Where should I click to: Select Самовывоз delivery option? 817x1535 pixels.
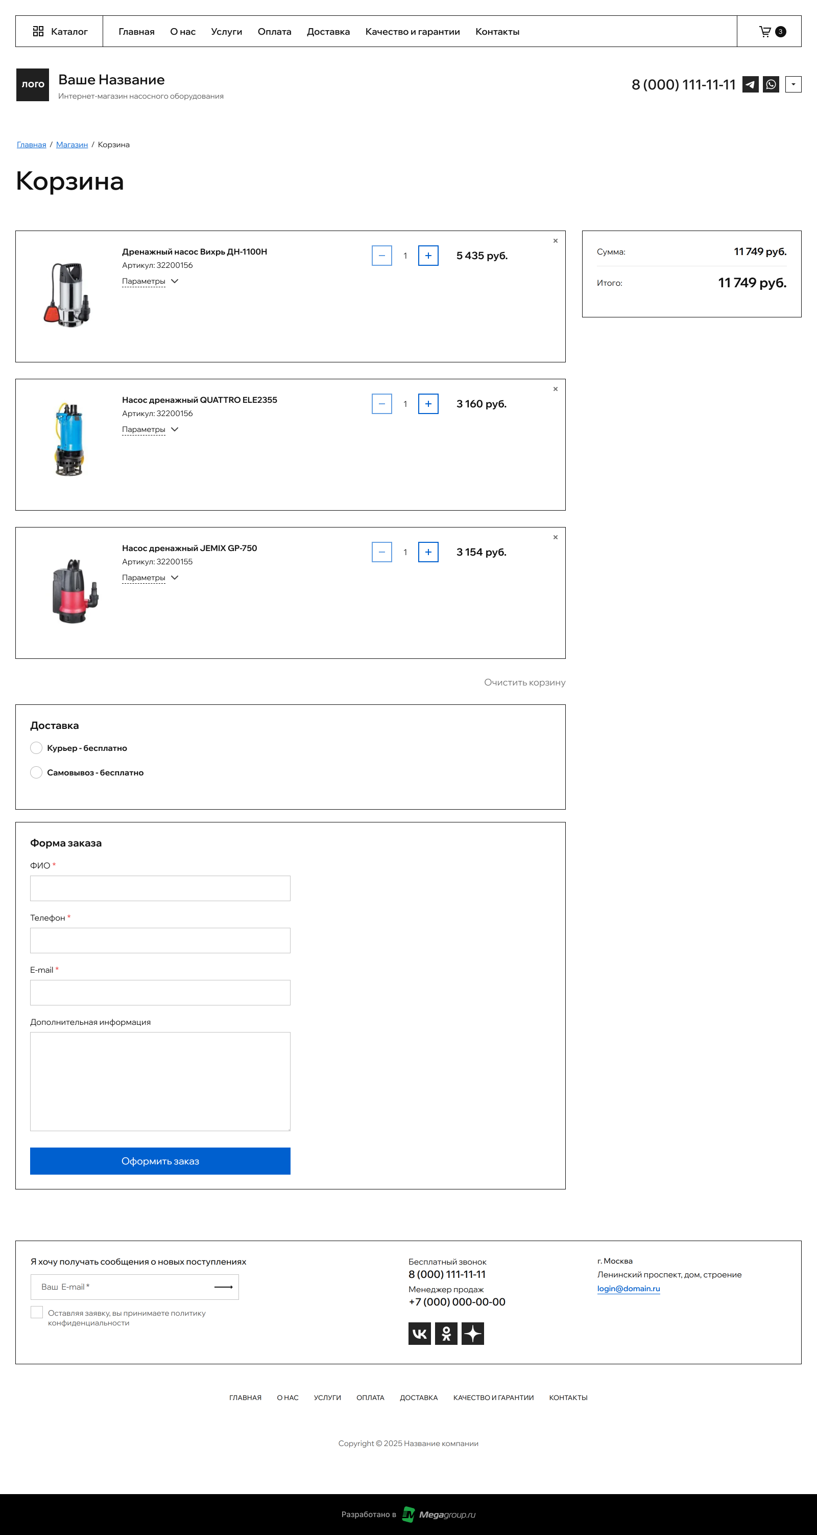click(36, 772)
